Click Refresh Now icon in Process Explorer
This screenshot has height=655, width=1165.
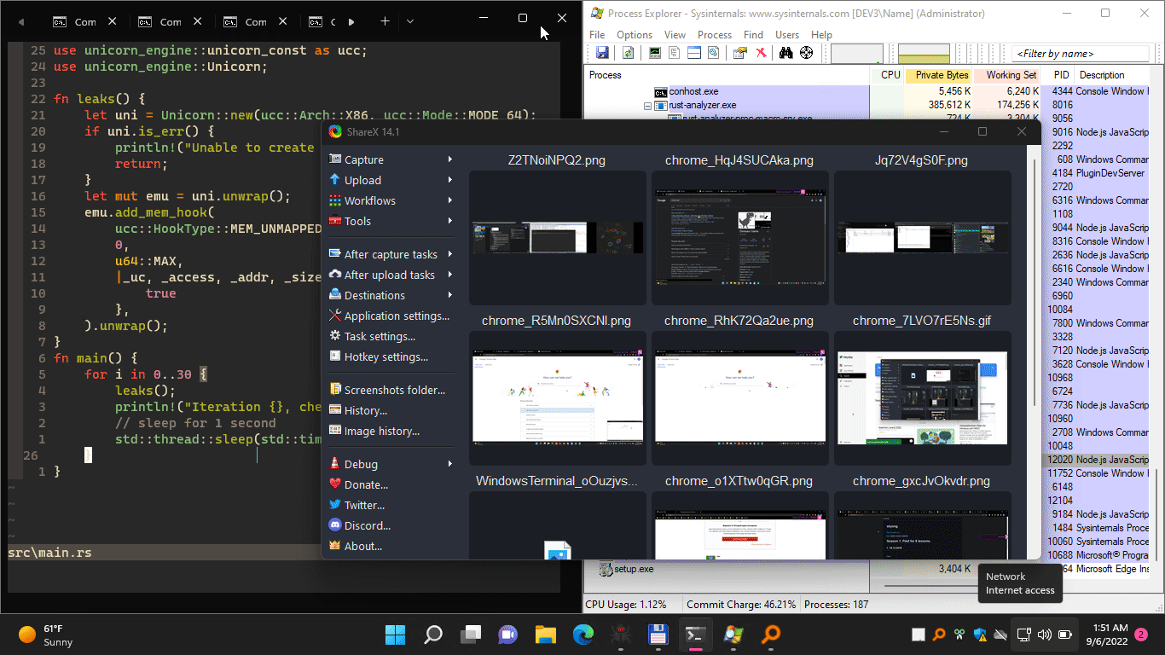point(628,53)
